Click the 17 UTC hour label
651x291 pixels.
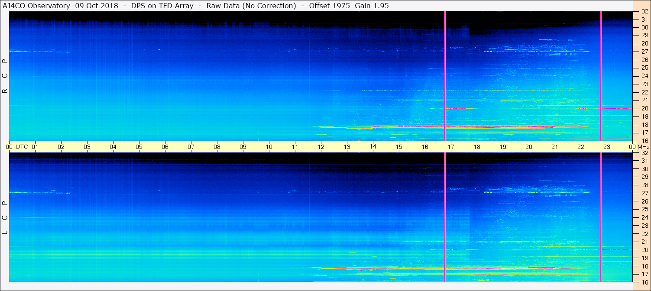pos(451,147)
